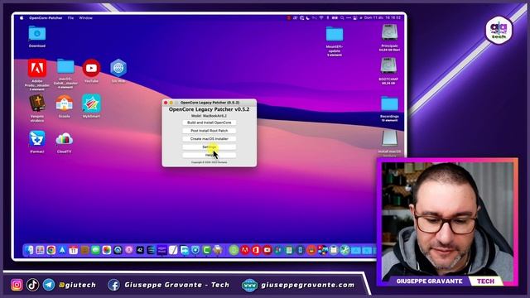Image resolution: width=530 pixels, height=298 pixels.
Task: Open the red Adobe icon in the Dock
Action: 245,250
